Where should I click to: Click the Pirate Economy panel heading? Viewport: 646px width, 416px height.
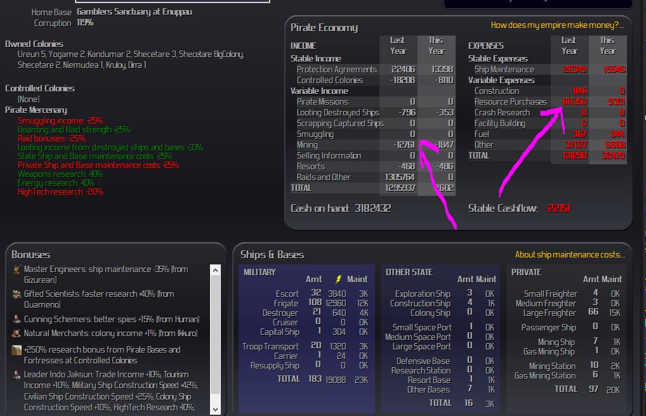pos(324,28)
